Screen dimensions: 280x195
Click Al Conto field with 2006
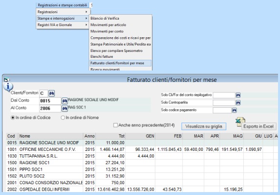click(x=50, y=108)
